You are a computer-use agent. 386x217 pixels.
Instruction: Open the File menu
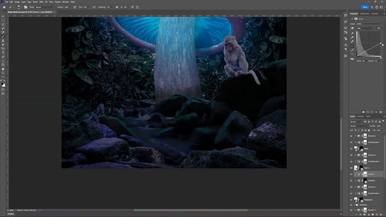pos(7,2)
